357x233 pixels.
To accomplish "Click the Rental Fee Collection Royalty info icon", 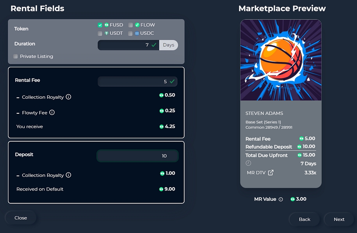I will click(x=68, y=97).
